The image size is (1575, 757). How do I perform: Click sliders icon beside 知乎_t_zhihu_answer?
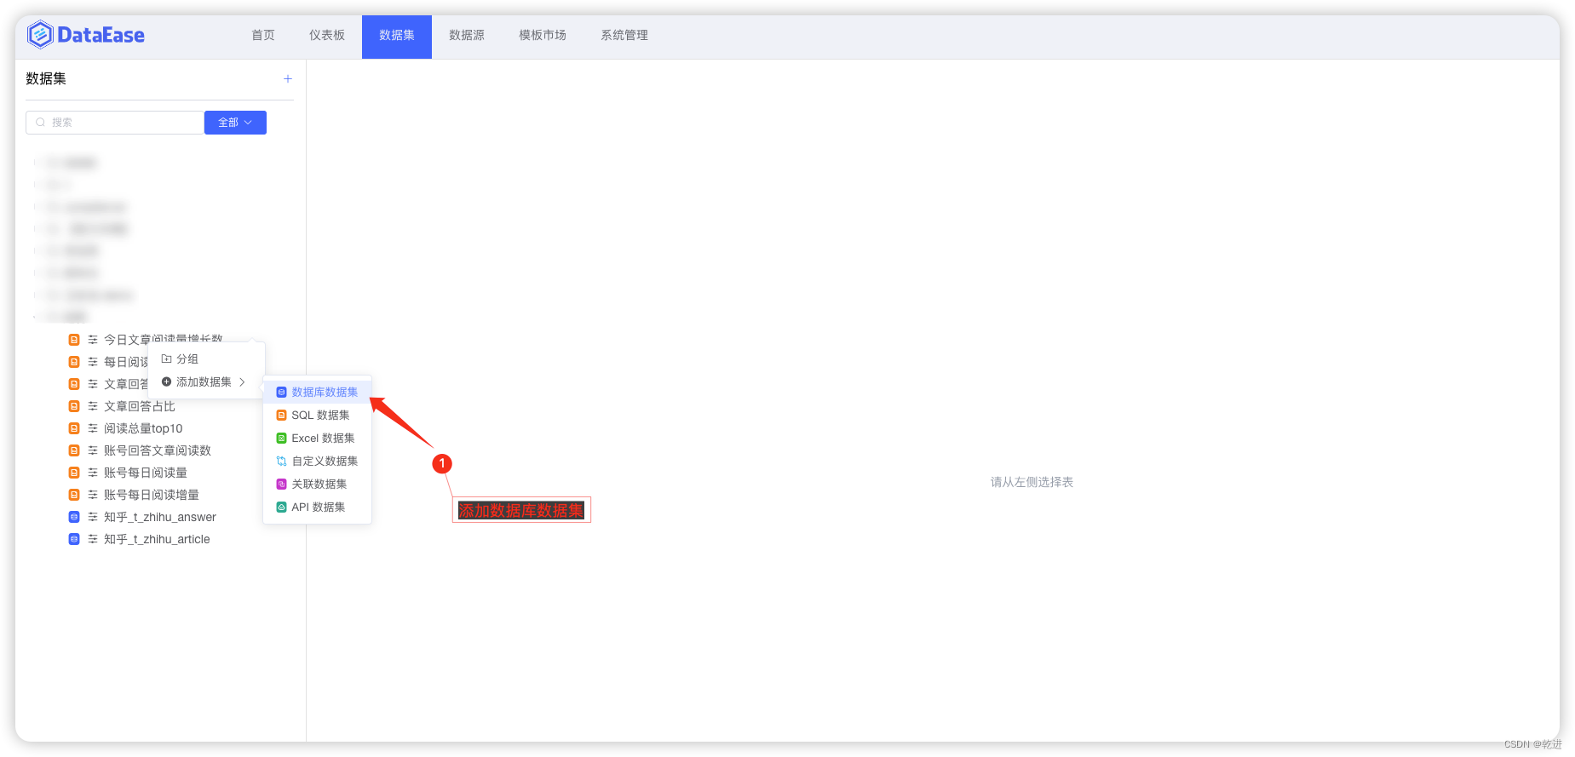(93, 517)
